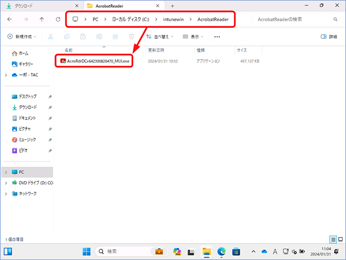Open the See more three-dots menu
Viewport: 346px width, 260px height.
pos(217,37)
